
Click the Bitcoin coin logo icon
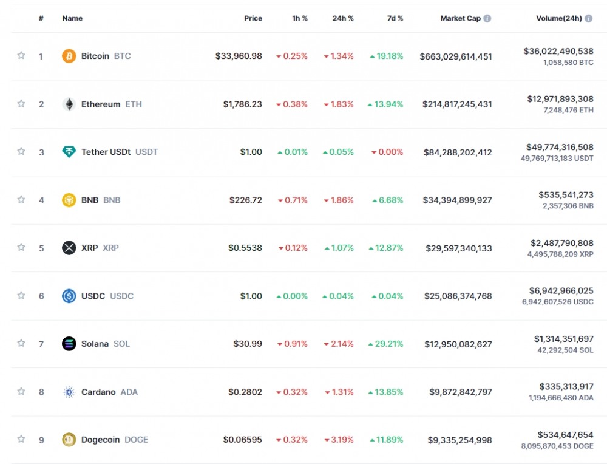(69, 56)
